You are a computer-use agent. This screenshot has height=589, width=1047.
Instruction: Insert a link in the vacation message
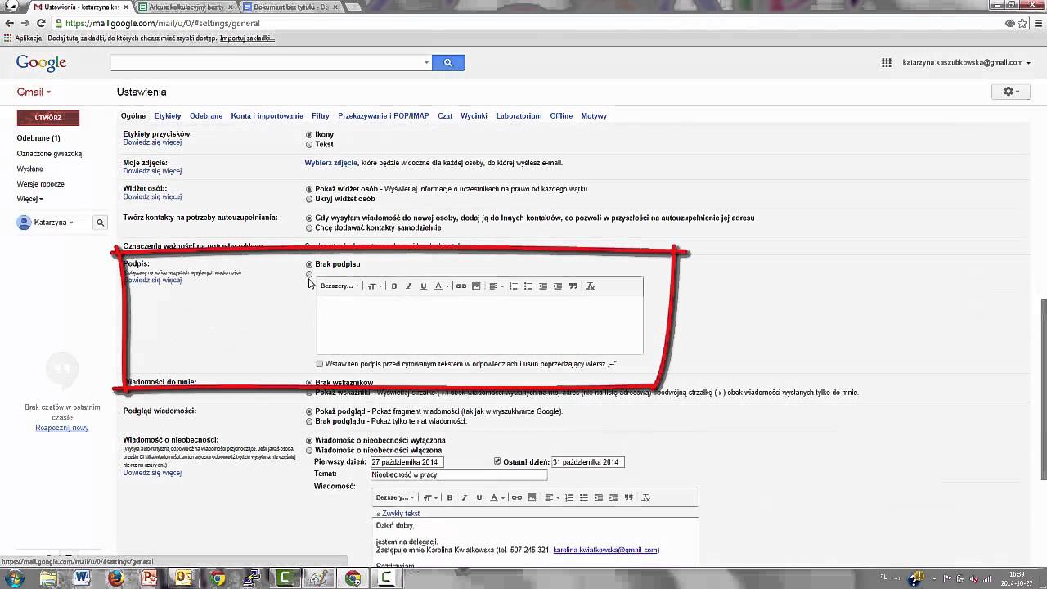tap(517, 497)
